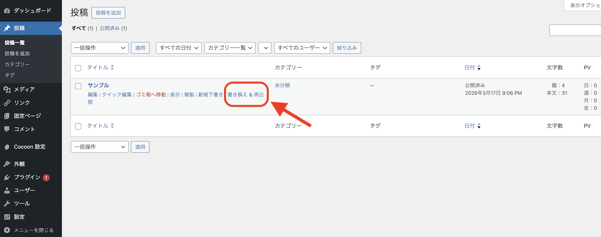This screenshot has height=237, width=601.
Task: Click the 書き換え & 再公開 link
Action: pyautogui.click(x=245, y=95)
